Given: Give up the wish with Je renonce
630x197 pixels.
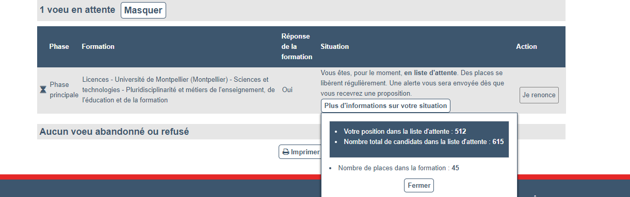Looking at the screenshot, I should click(x=539, y=95).
